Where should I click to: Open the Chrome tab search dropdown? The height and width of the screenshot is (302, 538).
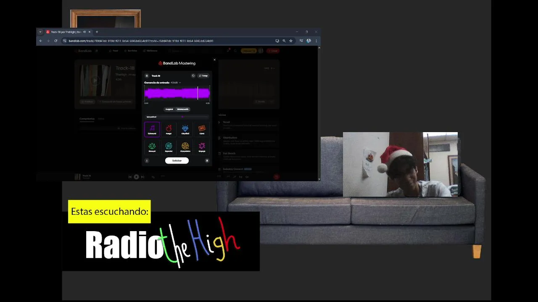(40, 32)
